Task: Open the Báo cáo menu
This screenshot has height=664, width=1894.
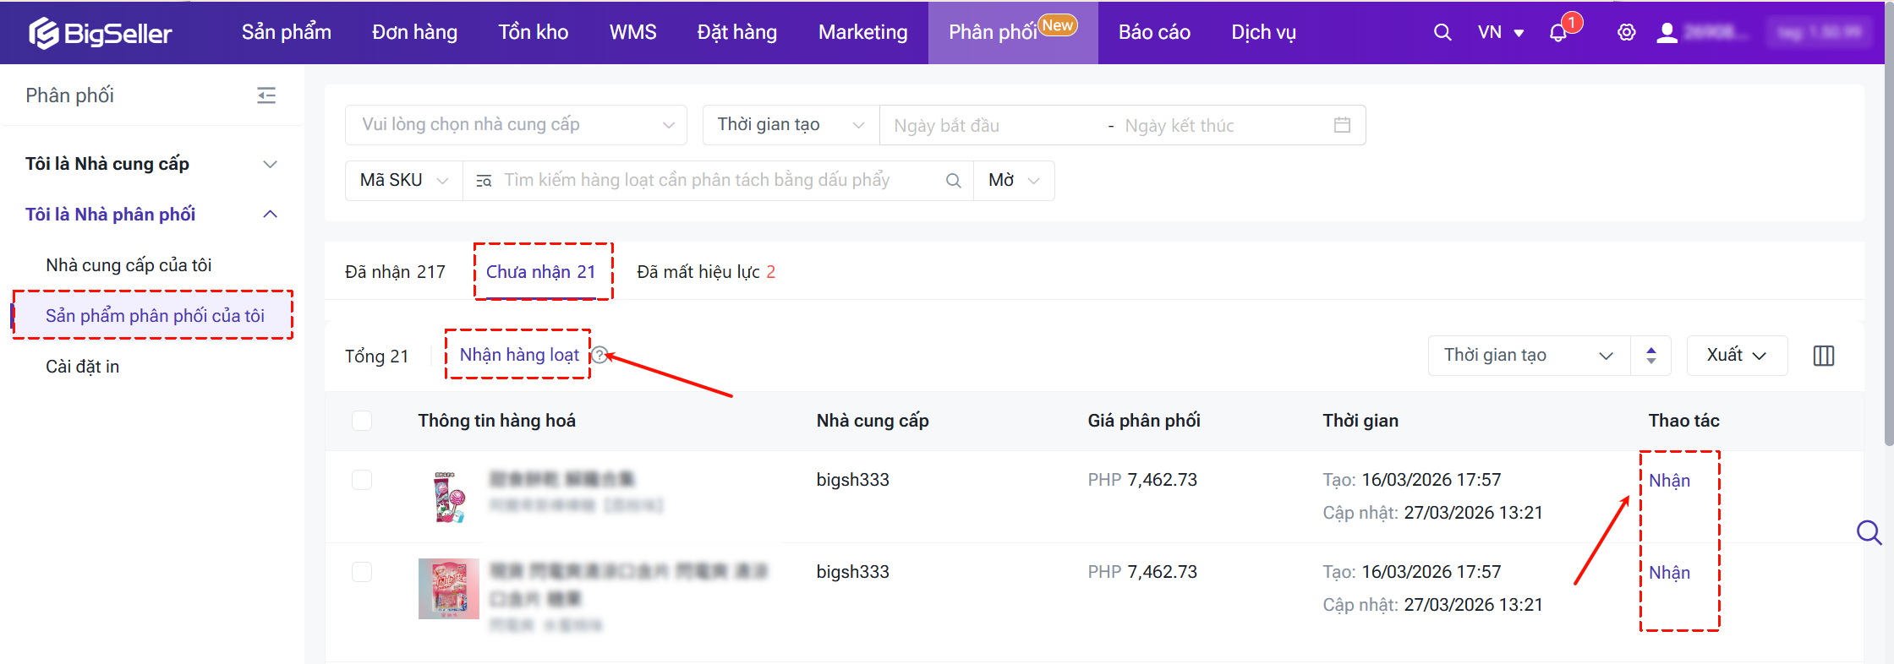Action: pyautogui.click(x=1154, y=33)
